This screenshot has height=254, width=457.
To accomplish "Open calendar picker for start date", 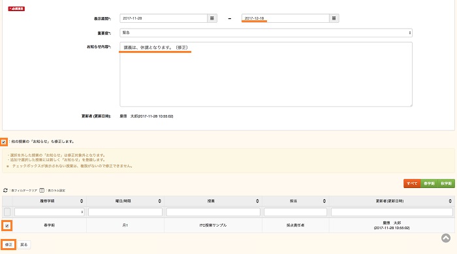I will [x=212, y=18].
